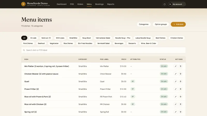
Task: Filter by Soup Bowl category
Action: pyautogui.click(x=86, y=38)
